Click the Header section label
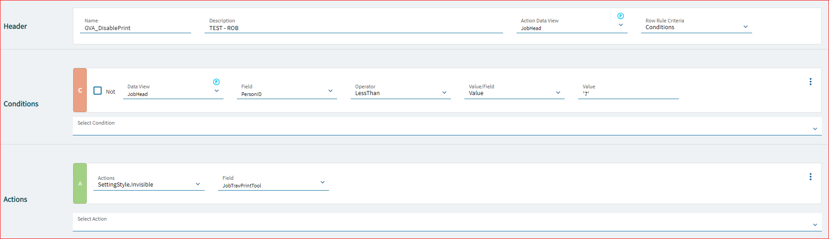This screenshot has width=829, height=239. [x=15, y=26]
